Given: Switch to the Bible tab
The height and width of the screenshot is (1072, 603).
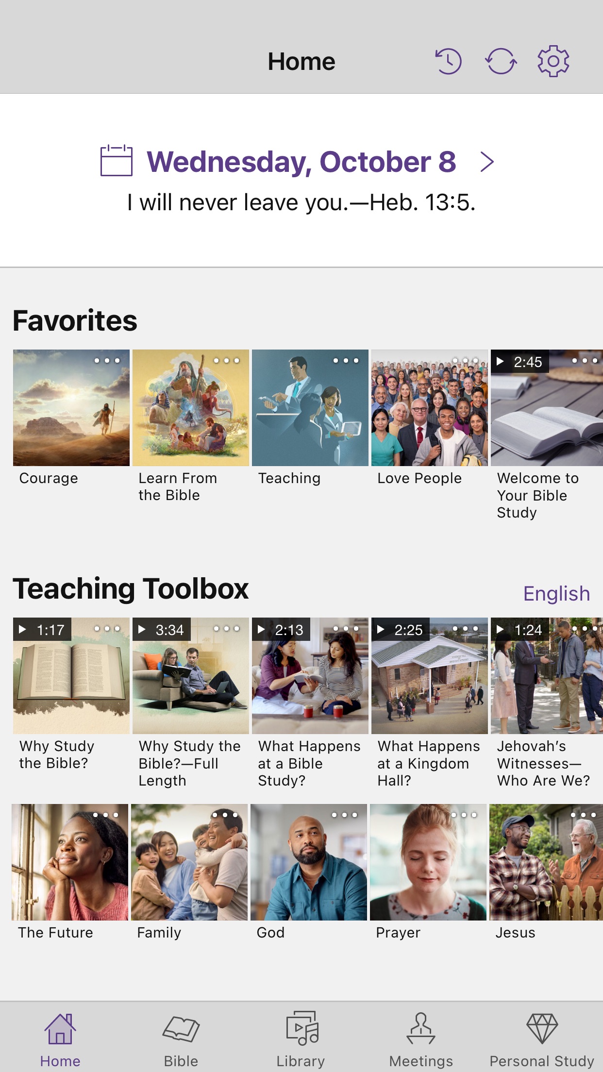Looking at the screenshot, I should [181, 1040].
